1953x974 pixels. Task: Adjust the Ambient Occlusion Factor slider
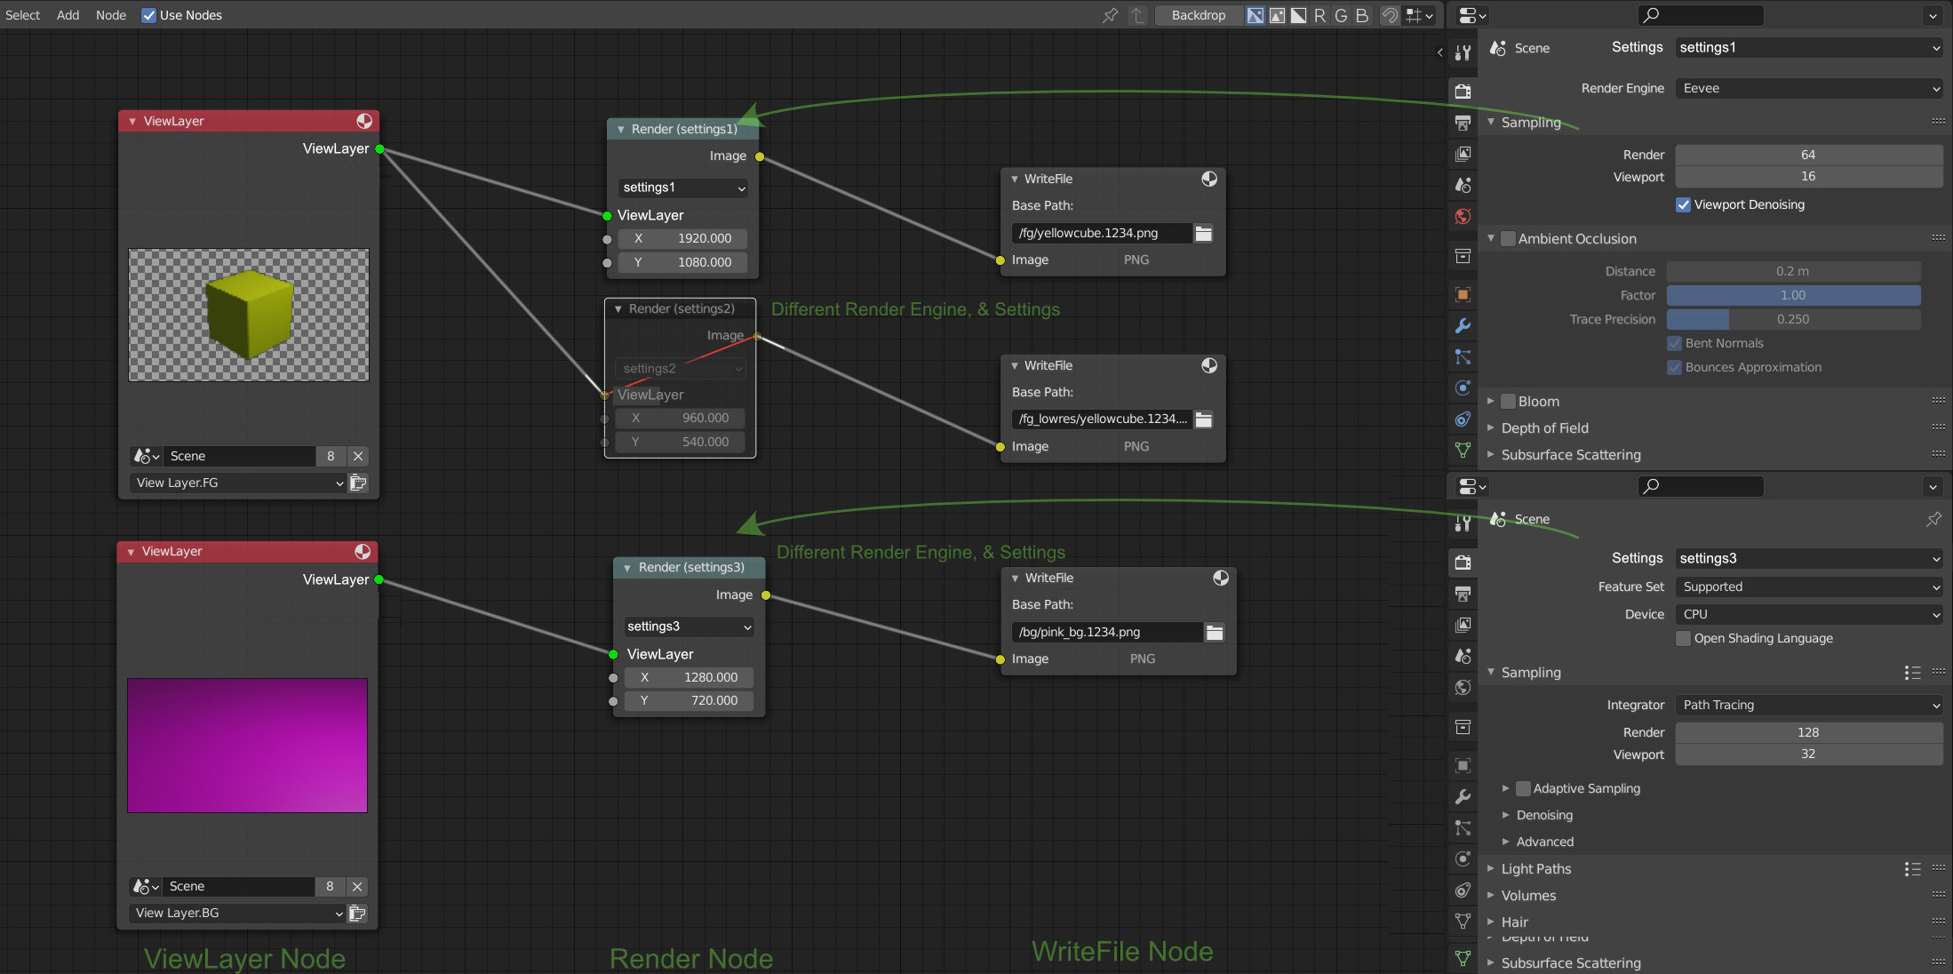coord(1793,295)
